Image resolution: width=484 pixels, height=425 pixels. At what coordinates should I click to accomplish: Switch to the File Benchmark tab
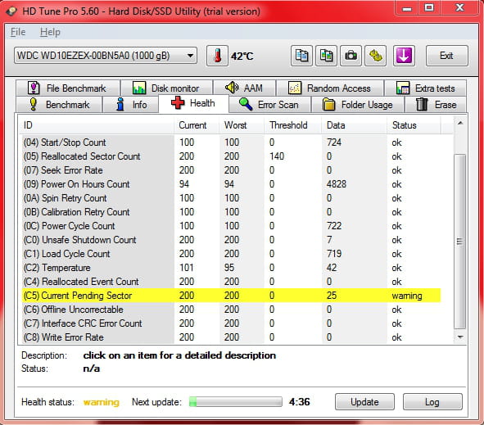click(68, 88)
